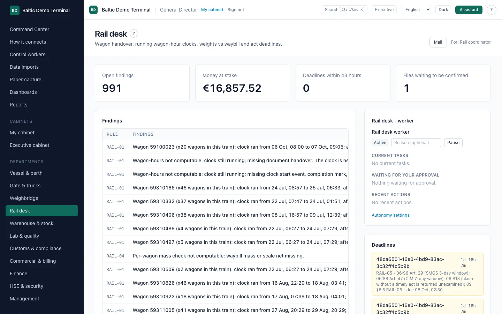Open the Assistant panel
Viewport: 502px width, 314px height.
(x=469, y=10)
